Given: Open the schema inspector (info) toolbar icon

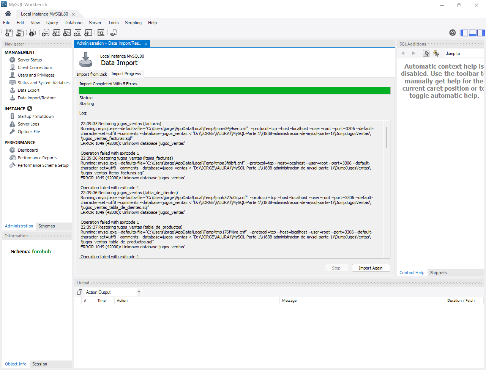Looking at the screenshot, I should click(x=33, y=33).
